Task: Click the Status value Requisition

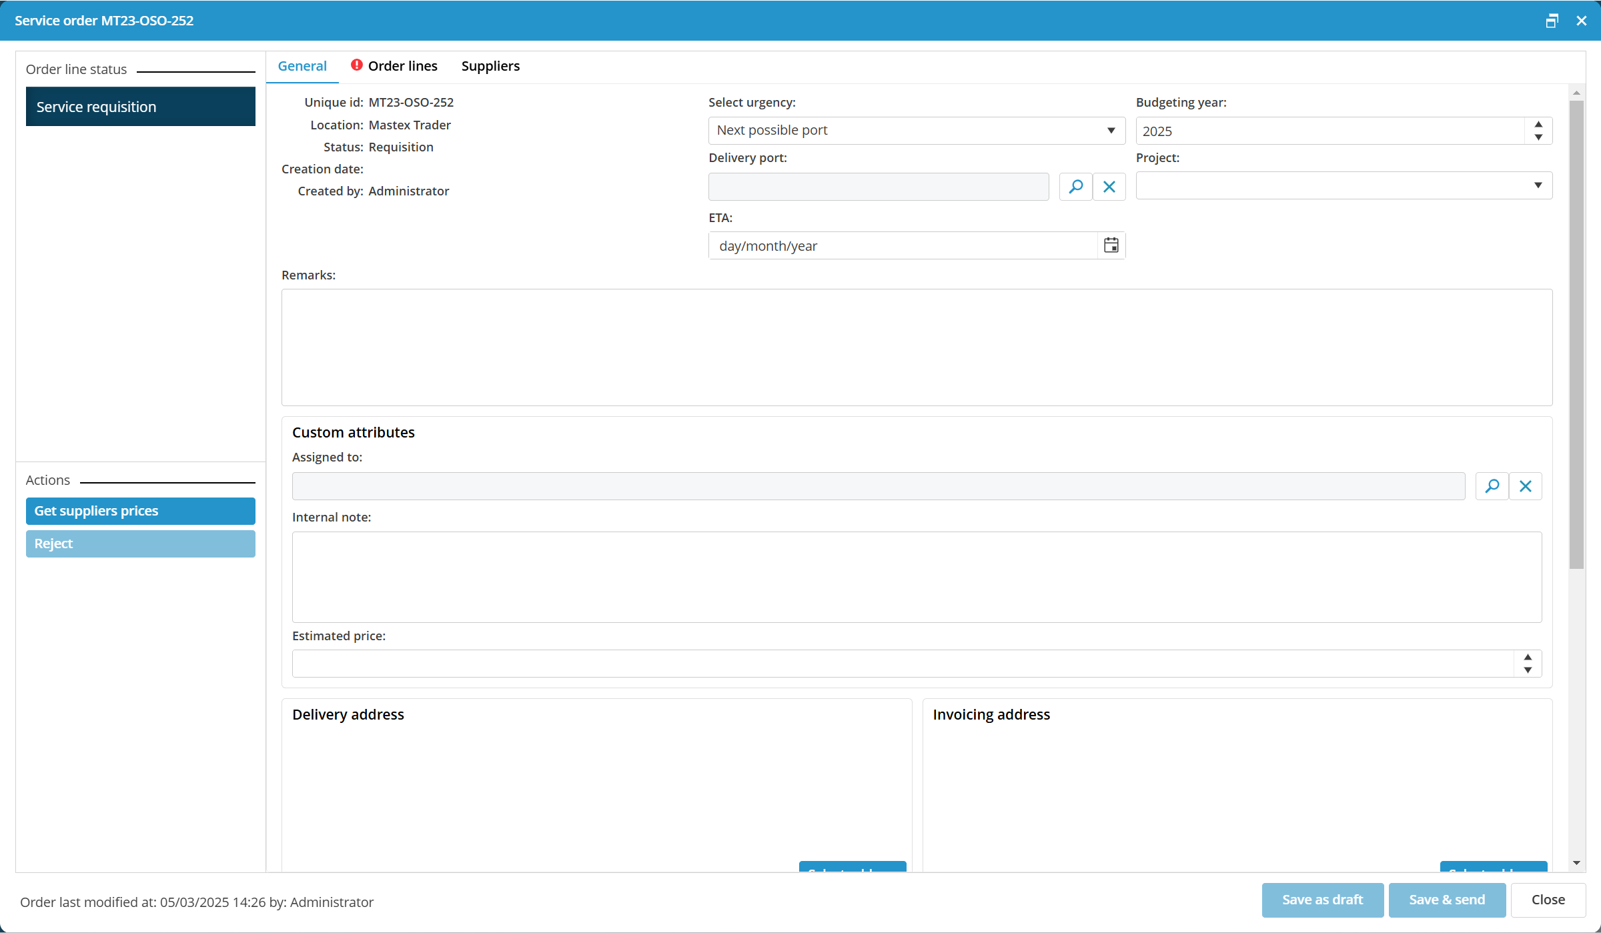Action: (x=401, y=147)
